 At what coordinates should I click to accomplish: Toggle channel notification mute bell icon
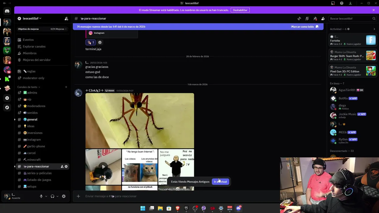tap(307, 18)
